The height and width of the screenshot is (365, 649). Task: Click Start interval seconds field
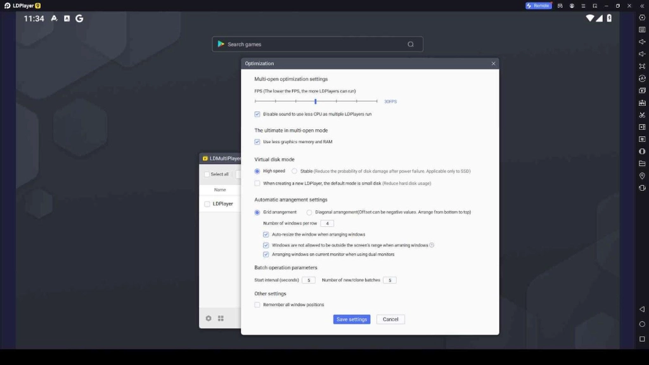click(309, 280)
